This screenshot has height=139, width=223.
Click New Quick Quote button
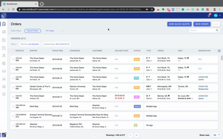(179, 24)
